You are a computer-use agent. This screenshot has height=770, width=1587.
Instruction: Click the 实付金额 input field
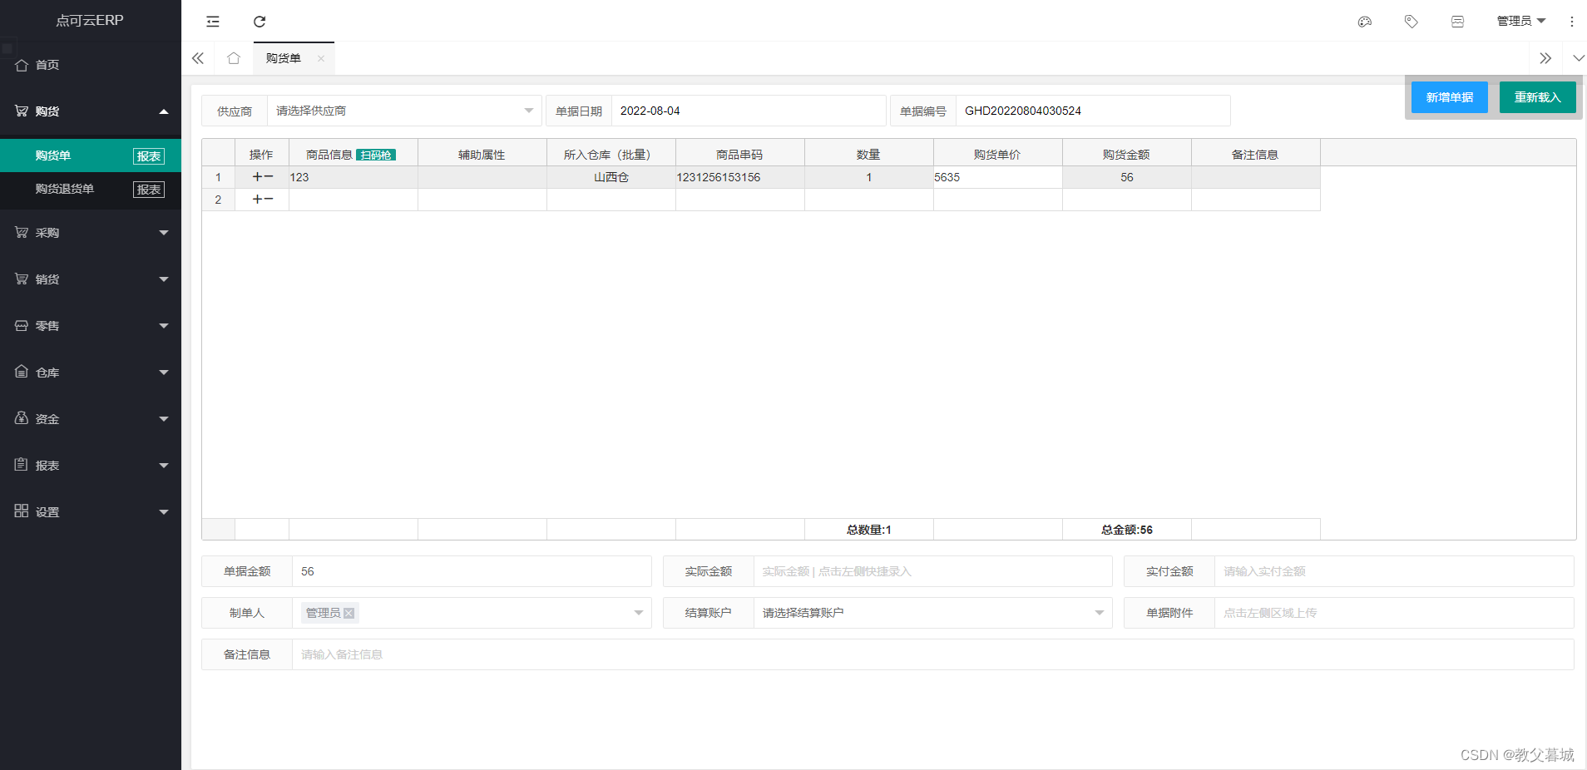[1394, 571]
